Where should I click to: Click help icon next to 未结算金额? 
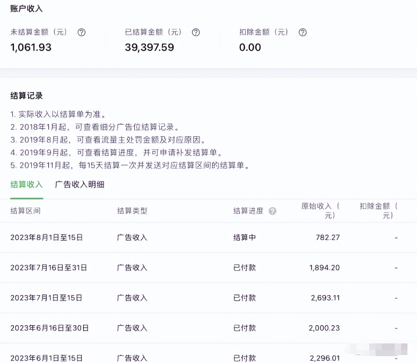pos(81,32)
